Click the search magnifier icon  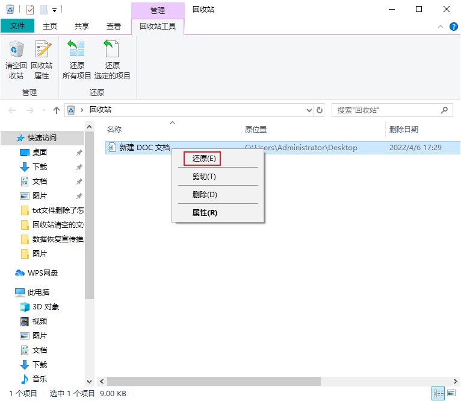444,110
